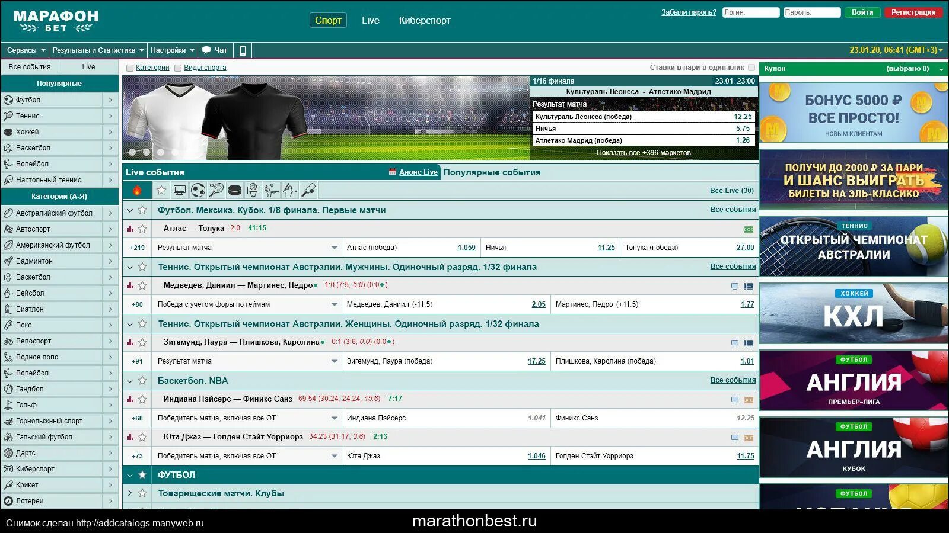Expand the Купон panel arrow
Screen dimensions: 949x533
(x=941, y=69)
